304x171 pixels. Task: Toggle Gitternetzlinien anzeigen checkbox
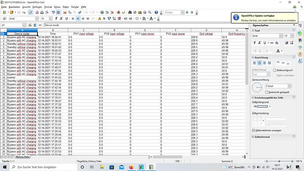pyautogui.click(x=253, y=130)
